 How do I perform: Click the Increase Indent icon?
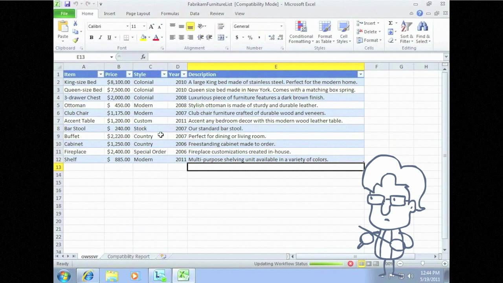click(209, 37)
